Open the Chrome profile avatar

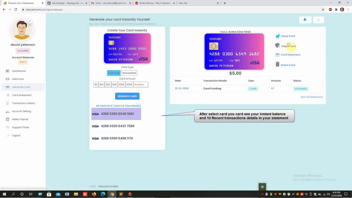[x=342, y=9]
